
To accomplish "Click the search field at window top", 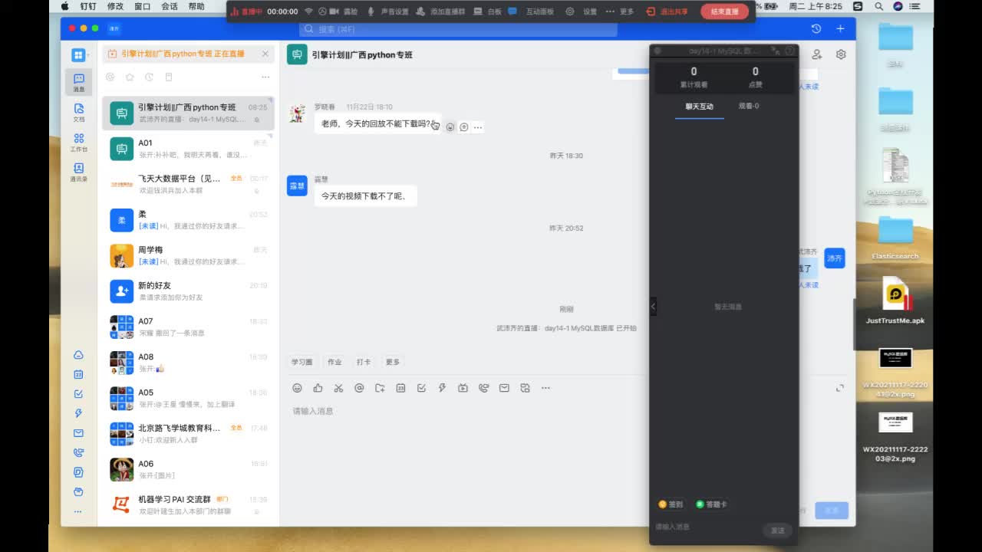I will (x=458, y=29).
